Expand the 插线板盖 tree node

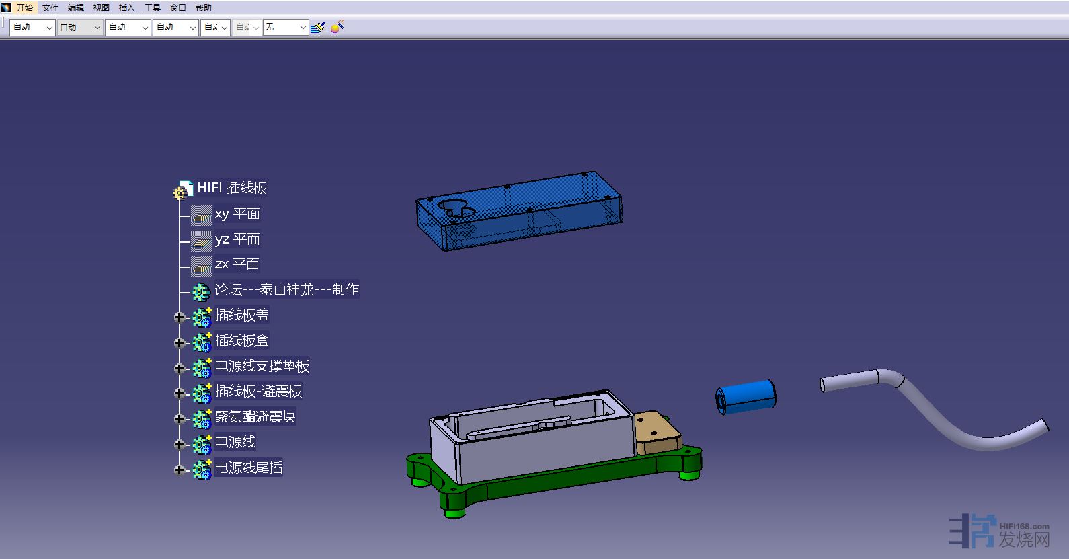click(x=180, y=317)
